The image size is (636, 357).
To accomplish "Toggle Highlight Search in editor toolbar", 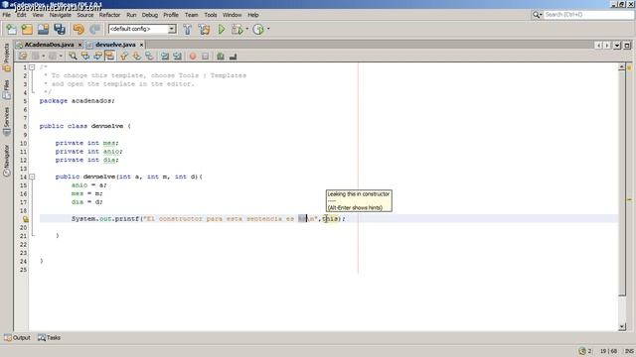I will (x=109, y=57).
